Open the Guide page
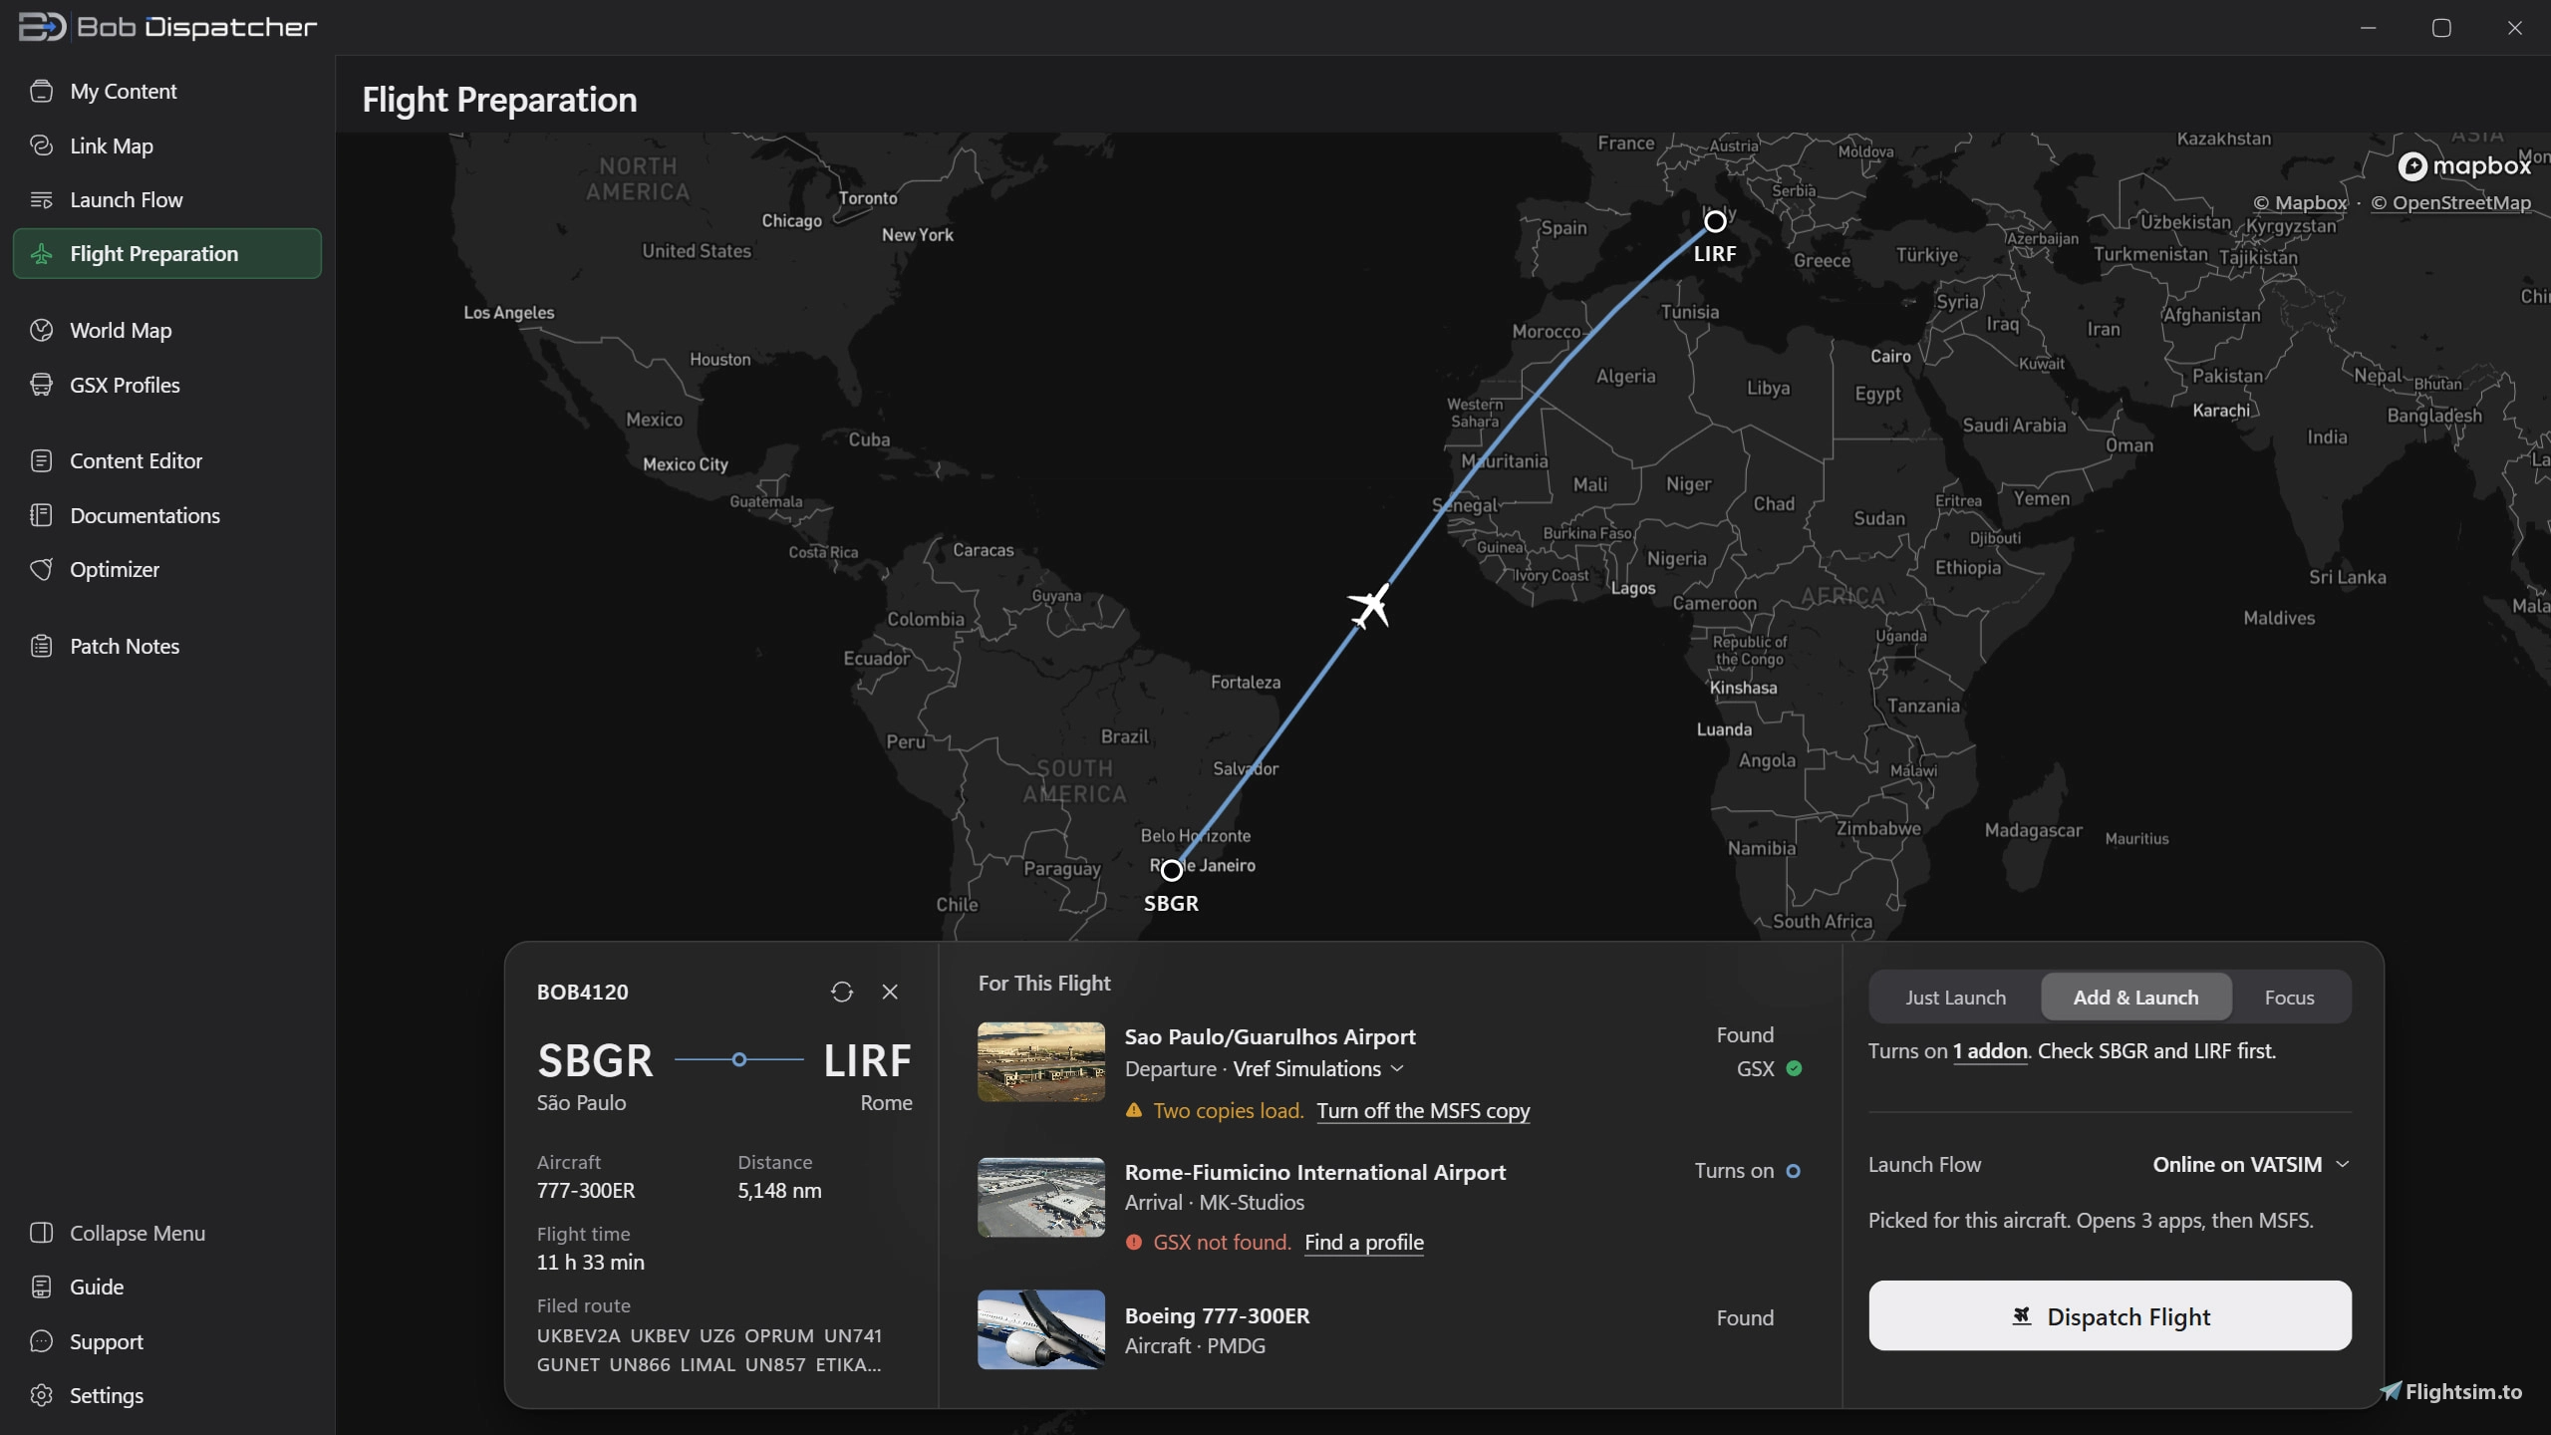Screen dimensions: 2551x1435 coord(166,1287)
